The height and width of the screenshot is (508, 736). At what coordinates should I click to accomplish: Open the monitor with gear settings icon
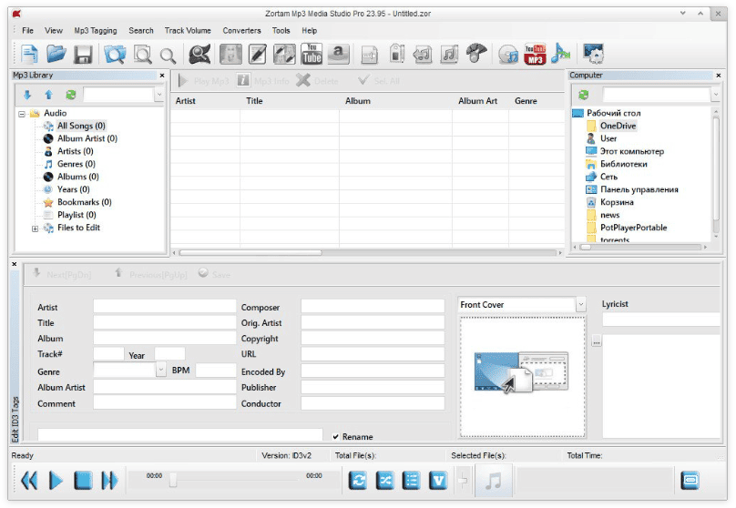(x=594, y=54)
